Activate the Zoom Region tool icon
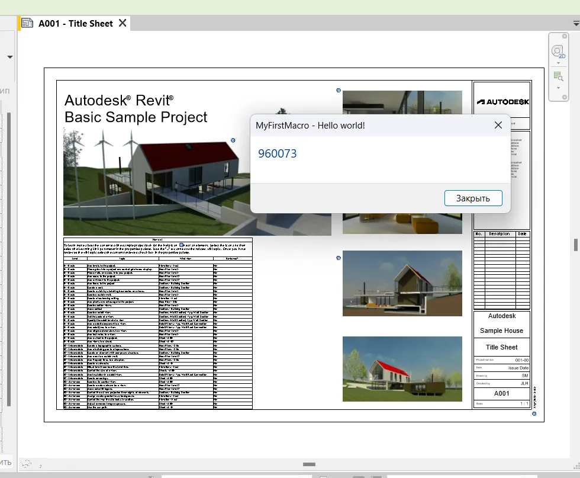This screenshot has width=580, height=478. (x=558, y=76)
